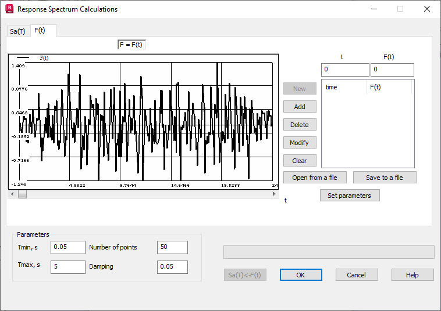
Task: Click the Add button
Action: point(300,107)
